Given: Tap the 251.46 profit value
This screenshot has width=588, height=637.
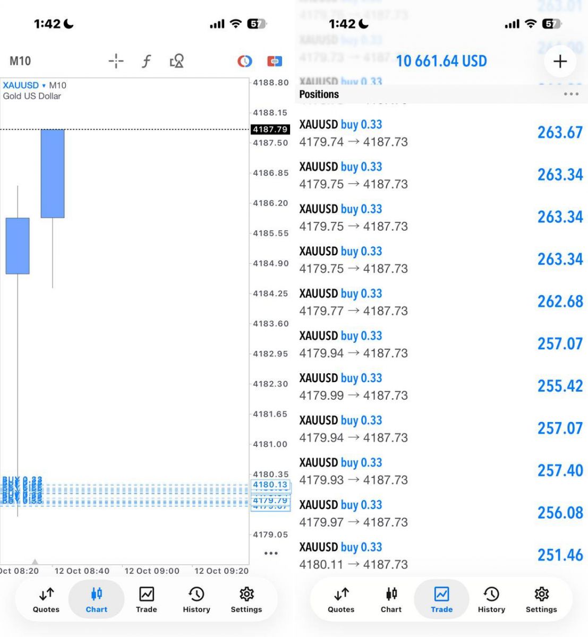Looking at the screenshot, I should [560, 555].
